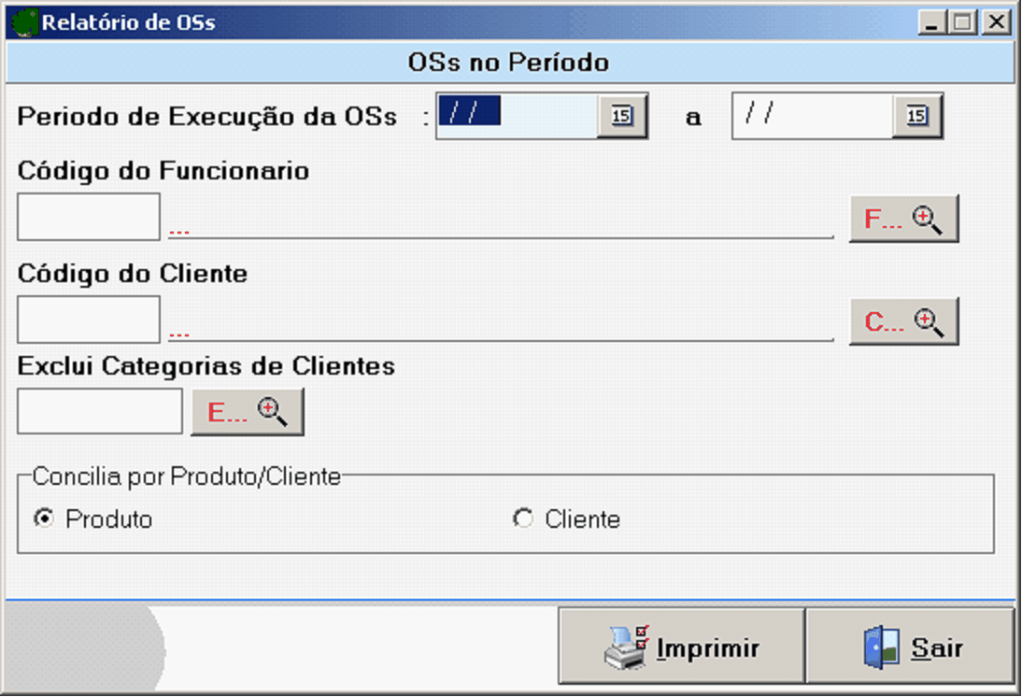Screen dimensions: 1022x697
Task: Open calendar for the end date field
Action: [x=917, y=116]
